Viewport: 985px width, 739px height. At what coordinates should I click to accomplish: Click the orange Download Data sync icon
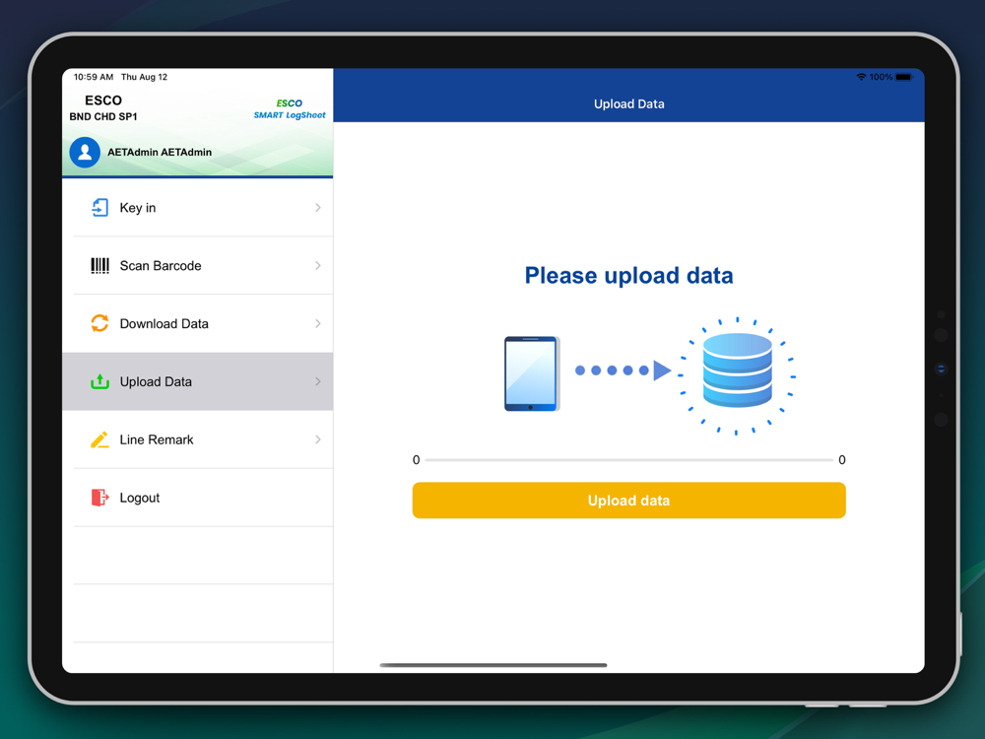pyautogui.click(x=99, y=323)
